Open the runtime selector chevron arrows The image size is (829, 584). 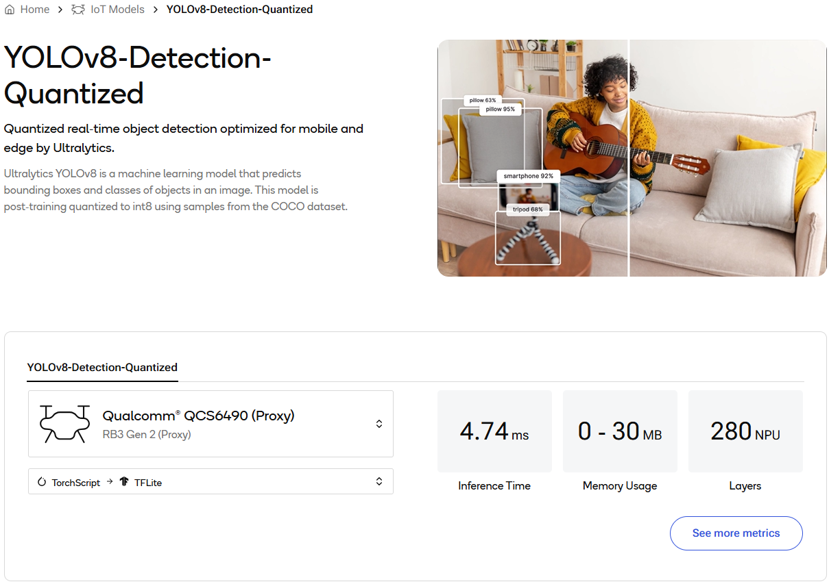pos(379,481)
